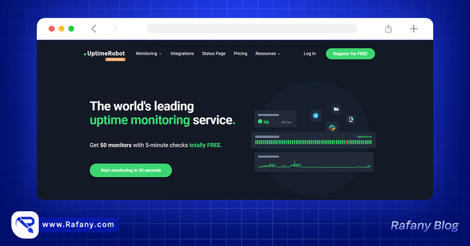The width and height of the screenshot is (470, 246).
Task: Go back with the browser back arrow
Action: (94, 29)
